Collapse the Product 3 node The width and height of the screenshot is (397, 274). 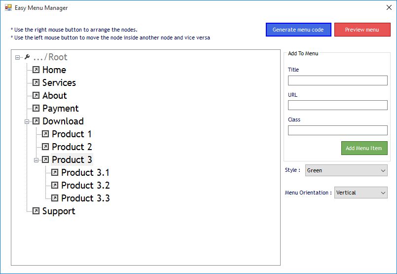pos(36,160)
